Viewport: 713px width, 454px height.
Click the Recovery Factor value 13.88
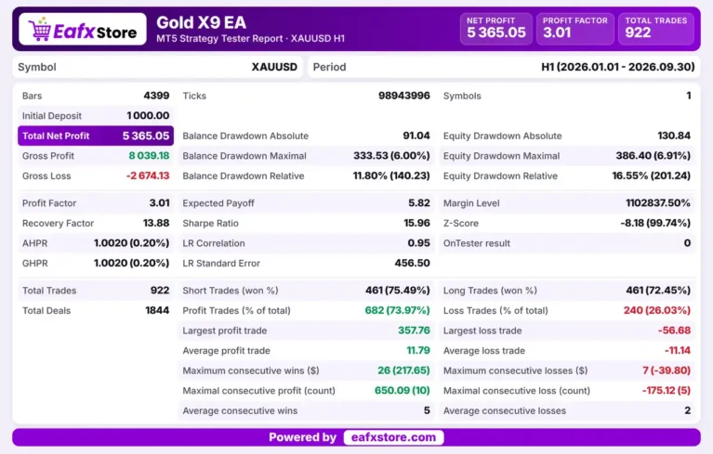(x=156, y=223)
